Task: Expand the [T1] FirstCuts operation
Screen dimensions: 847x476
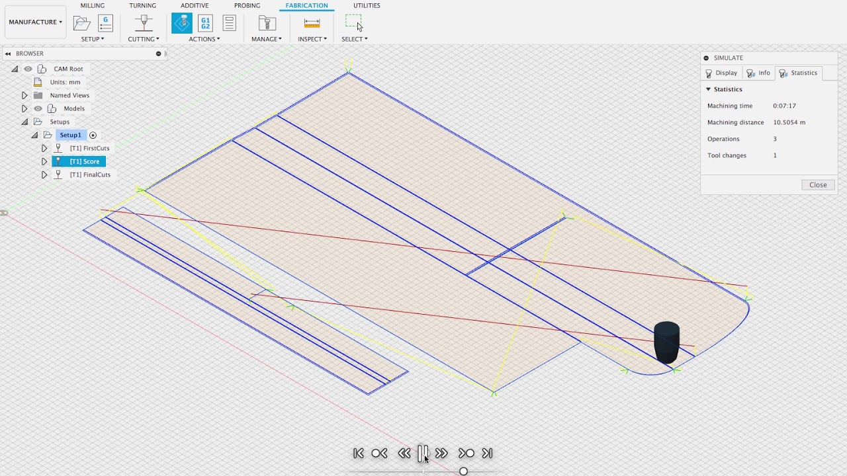Action: click(x=44, y=148)
